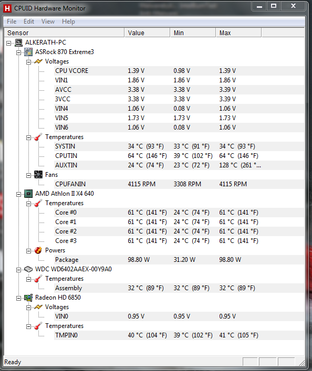This screenshot has height=371, width=312.
Task: Collapse the Radeon Temperatures group
Action: 28,326
